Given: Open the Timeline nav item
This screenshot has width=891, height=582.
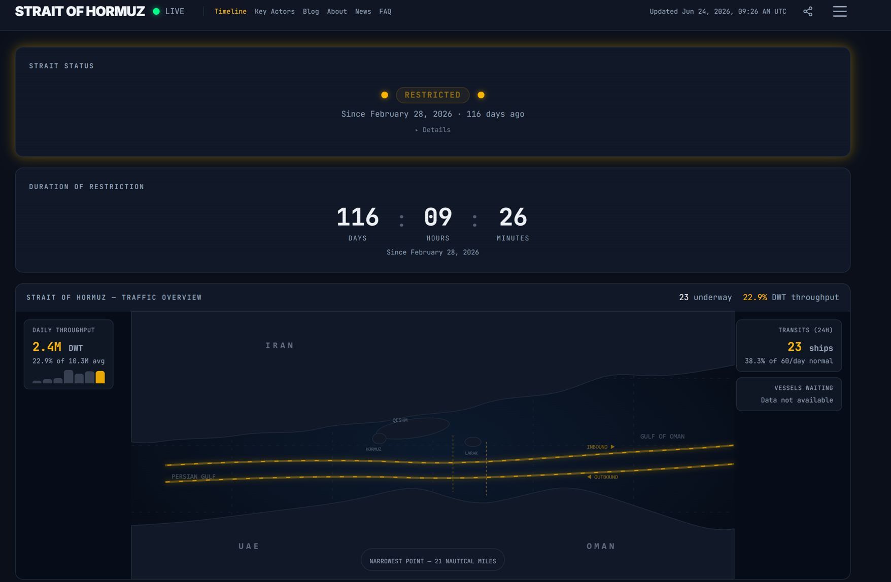Looking at the screenshot, I should tap(230, 11).
